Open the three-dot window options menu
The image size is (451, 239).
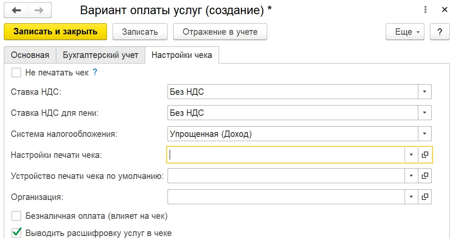click(425, 10)
